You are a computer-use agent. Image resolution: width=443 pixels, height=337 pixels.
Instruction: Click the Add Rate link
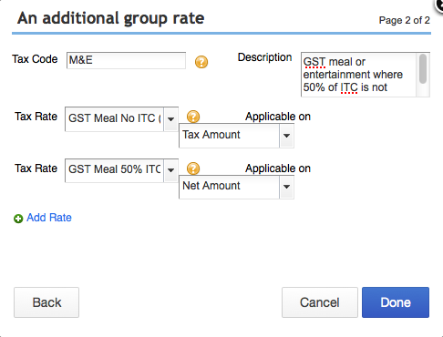49,218
